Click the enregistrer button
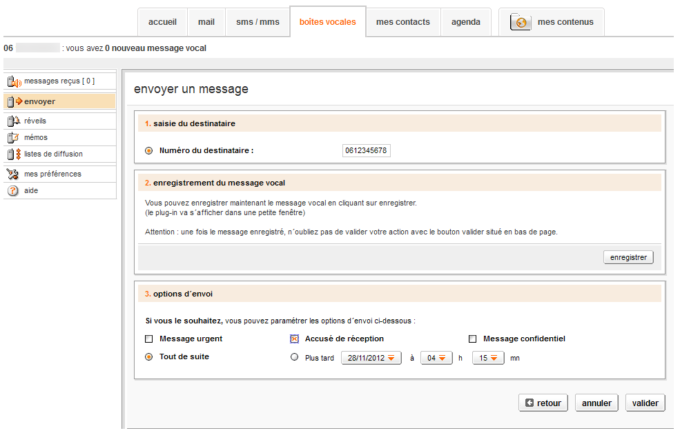The height and width of the screenshot is (433, 680). (628, 256)
